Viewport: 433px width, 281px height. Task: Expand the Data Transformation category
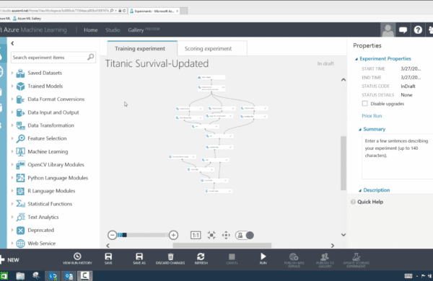(x=12, y=125)
